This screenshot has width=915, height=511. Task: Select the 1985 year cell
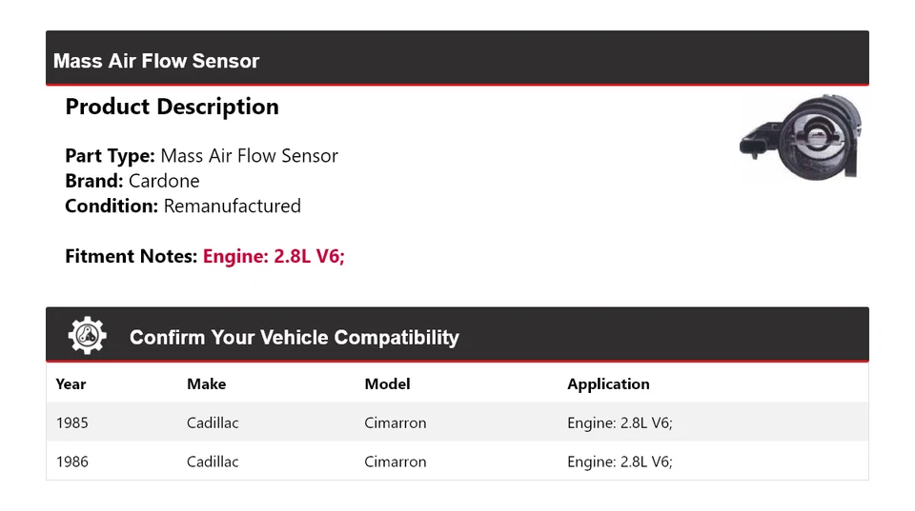coord(72,423)
